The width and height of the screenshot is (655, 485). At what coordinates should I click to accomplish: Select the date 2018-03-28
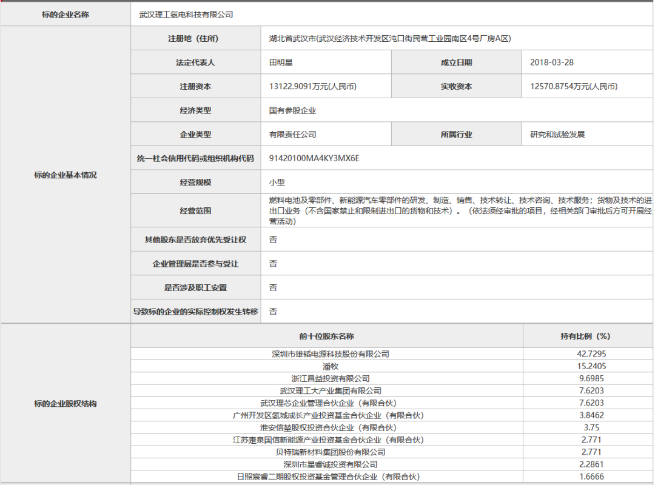tap(552, 62)
